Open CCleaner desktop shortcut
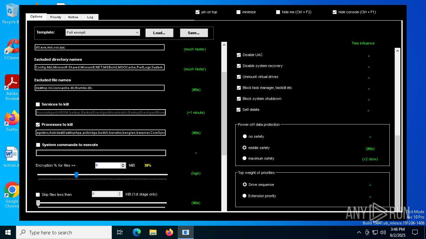This screenshot has width=426, height=239. click(11, 49)
